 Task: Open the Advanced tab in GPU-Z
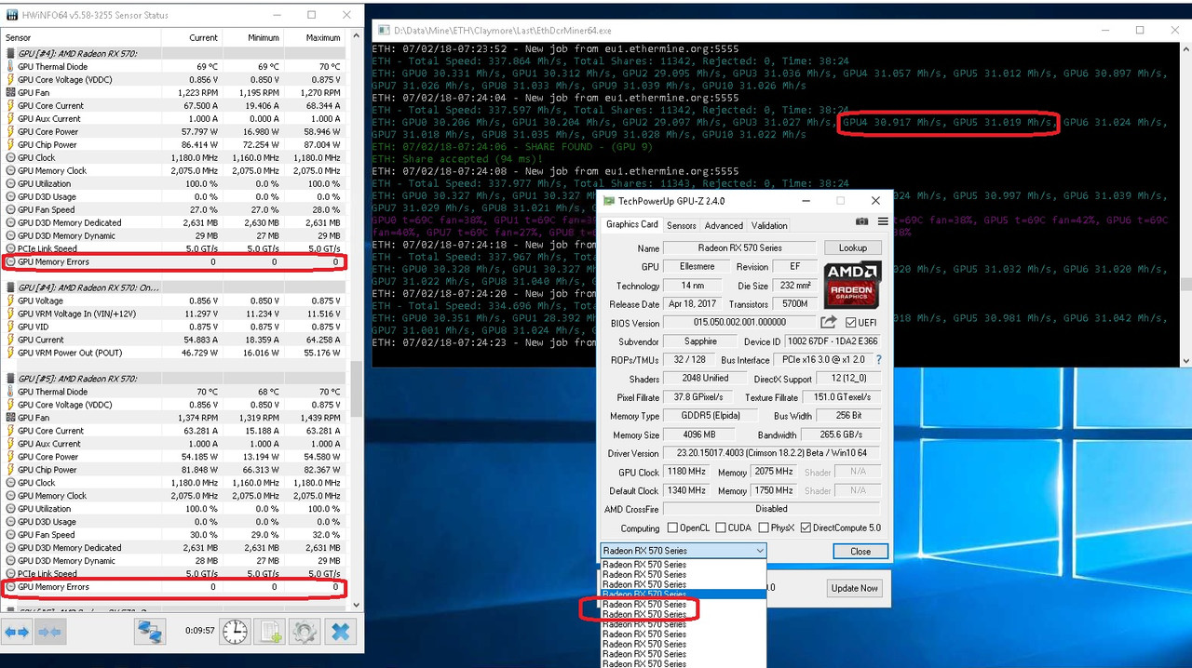[724, 225]
